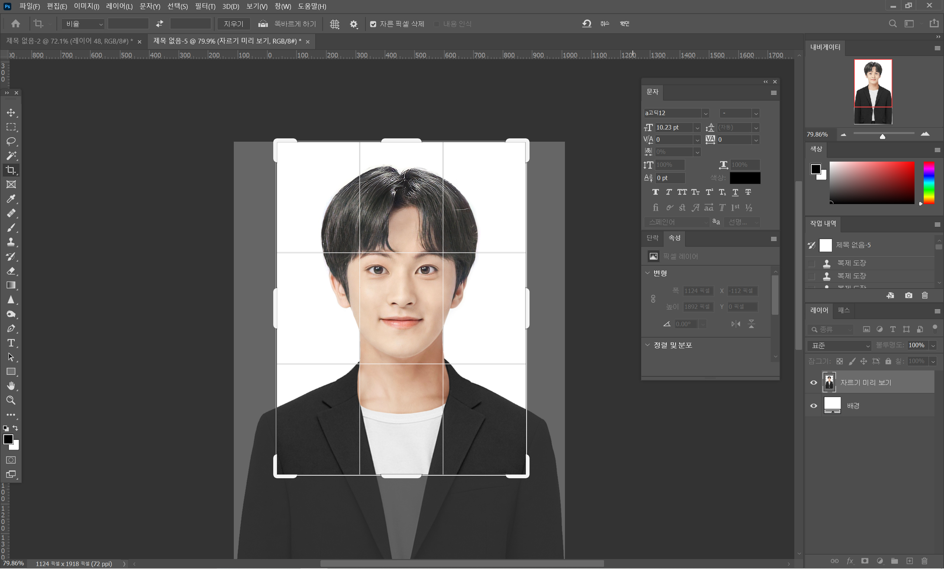Select the Magic Wand tool
The image size is (944, 569).
(11, 156)
